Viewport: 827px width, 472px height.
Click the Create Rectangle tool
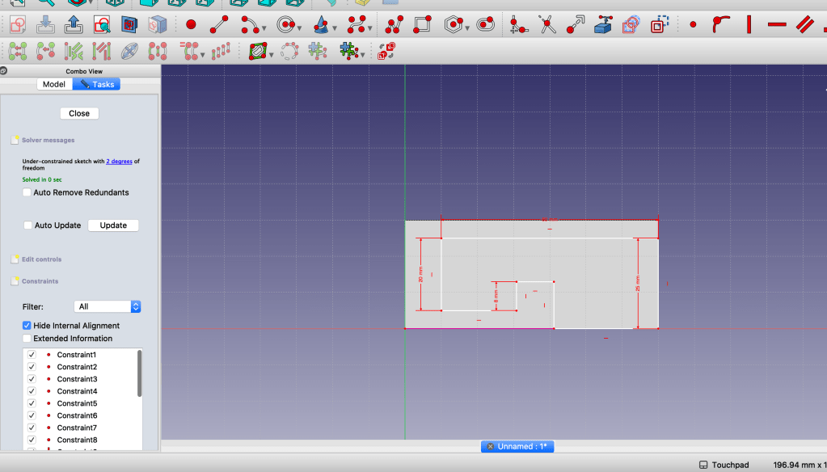click(421, 25)
